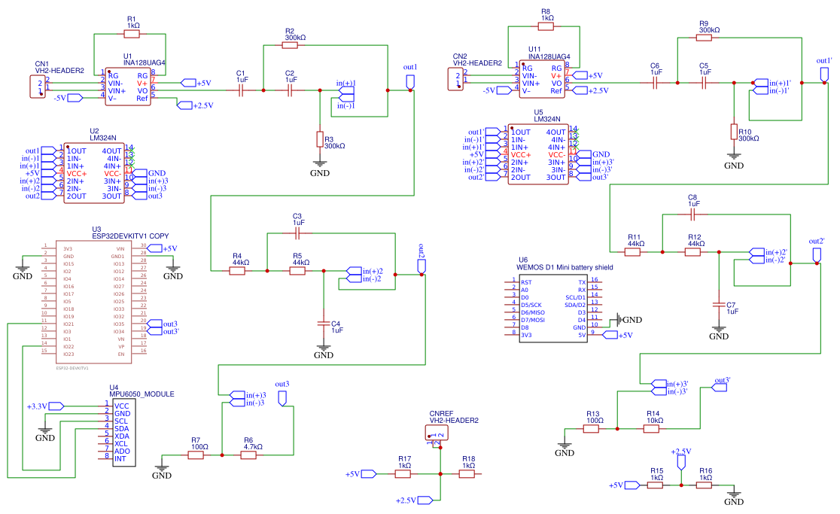Select capacitor C6 1uF
This screenshot has width=840, height=514.
point(655,83)
